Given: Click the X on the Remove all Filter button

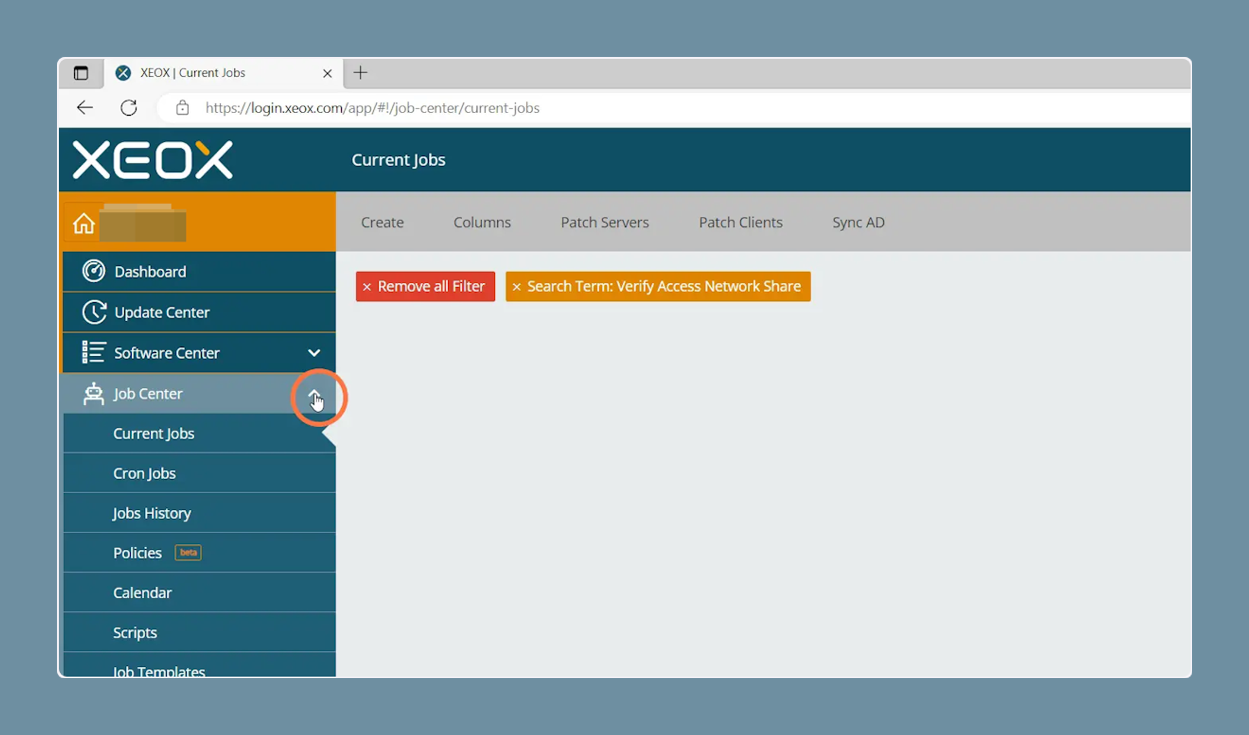Looking at the screenshot, I should (x=367, y=287).
